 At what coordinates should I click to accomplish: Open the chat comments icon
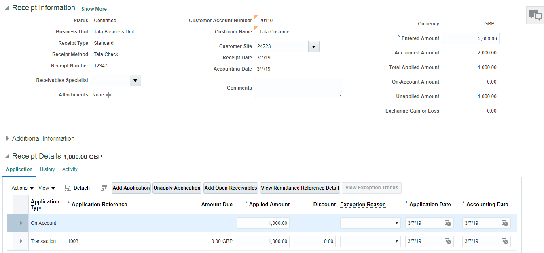click(535, 15)
